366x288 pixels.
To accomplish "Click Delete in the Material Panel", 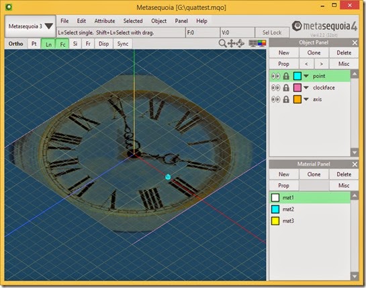I will pos(344,174).
